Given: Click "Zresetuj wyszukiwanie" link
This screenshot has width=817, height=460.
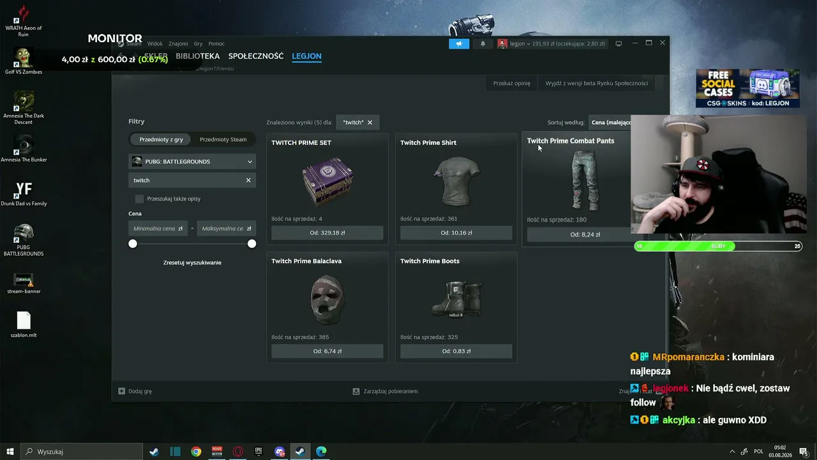Looking at the screenshot, I should pyautogui.click(x=192, y=263).
